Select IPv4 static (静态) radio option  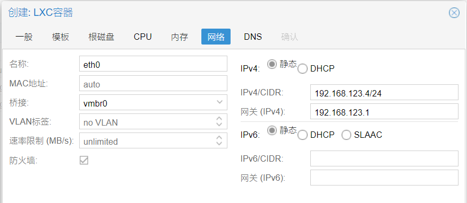tap(272, 64)
